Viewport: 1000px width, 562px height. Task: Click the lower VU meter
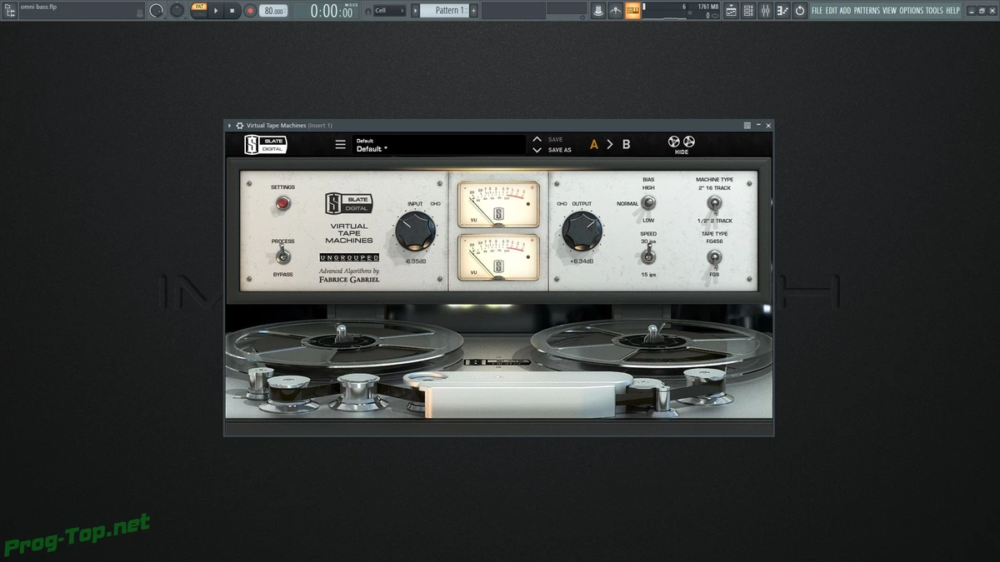[x=498, y=256]
